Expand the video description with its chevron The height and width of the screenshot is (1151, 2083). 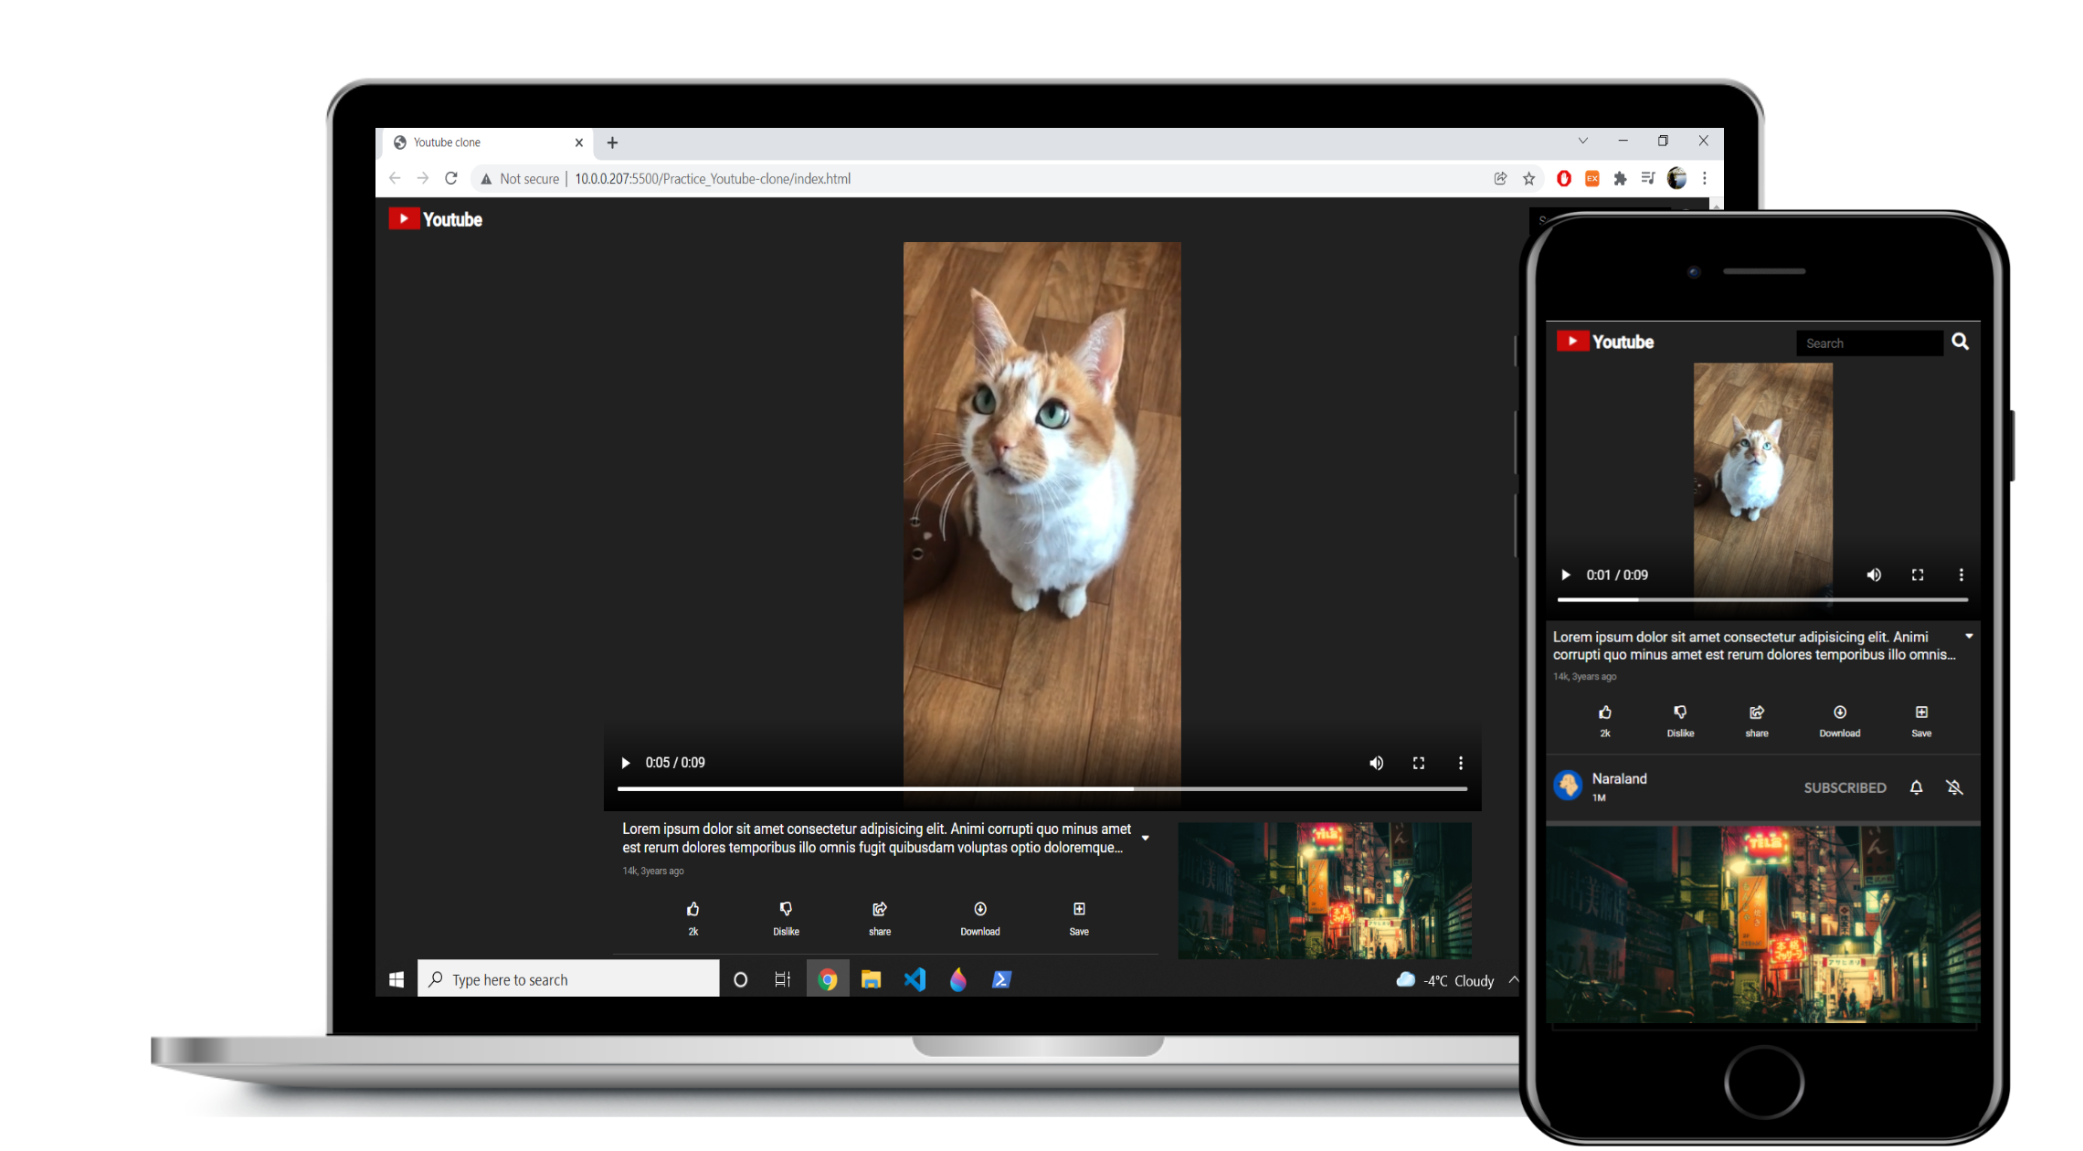pyautogui.click(x=1146, y=837)
